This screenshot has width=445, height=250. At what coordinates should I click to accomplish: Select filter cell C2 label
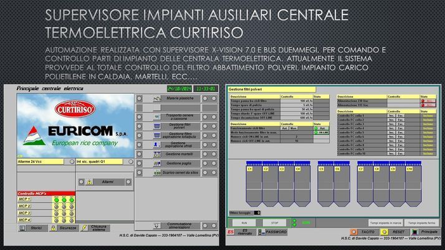[x=266, y=169]
